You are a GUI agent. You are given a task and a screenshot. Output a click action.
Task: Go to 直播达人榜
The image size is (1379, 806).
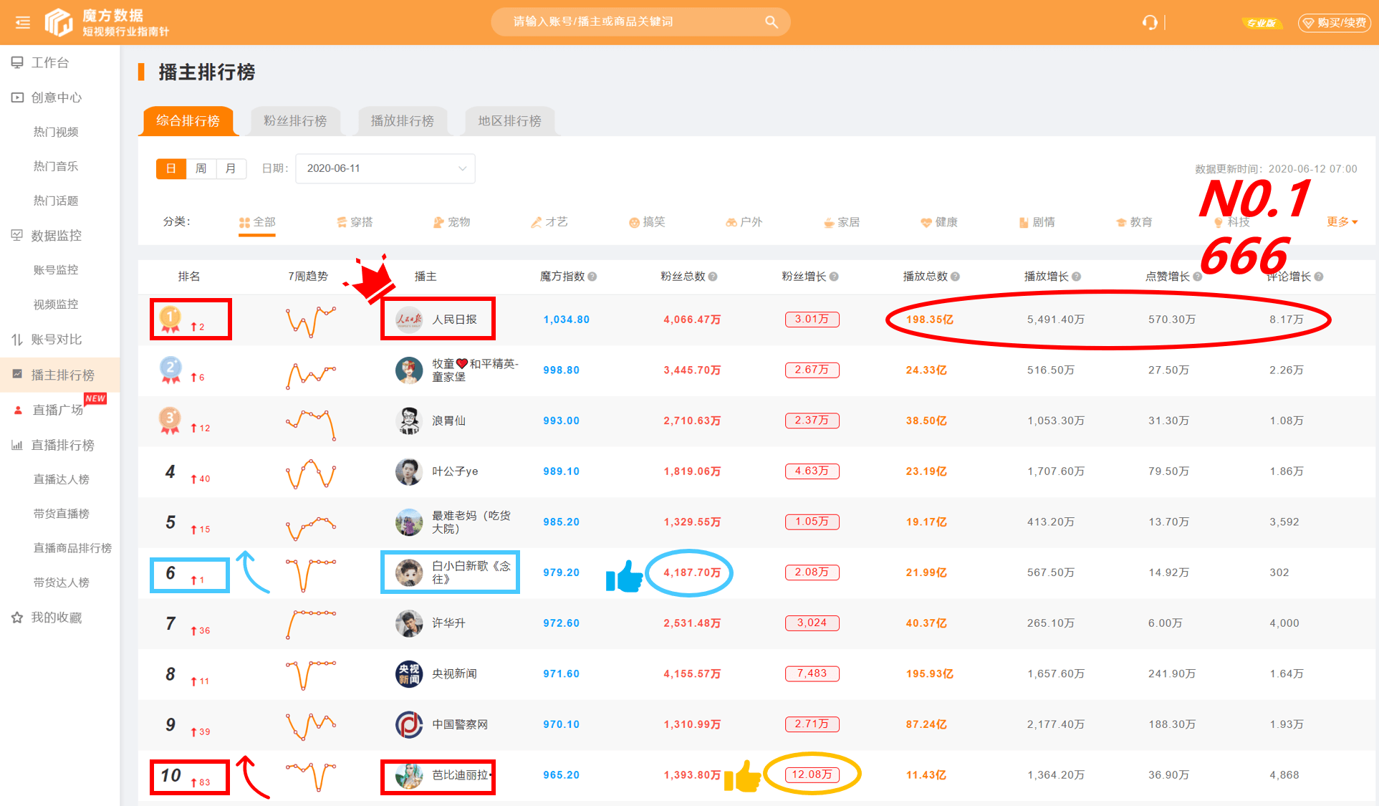(x=62, y=479)
